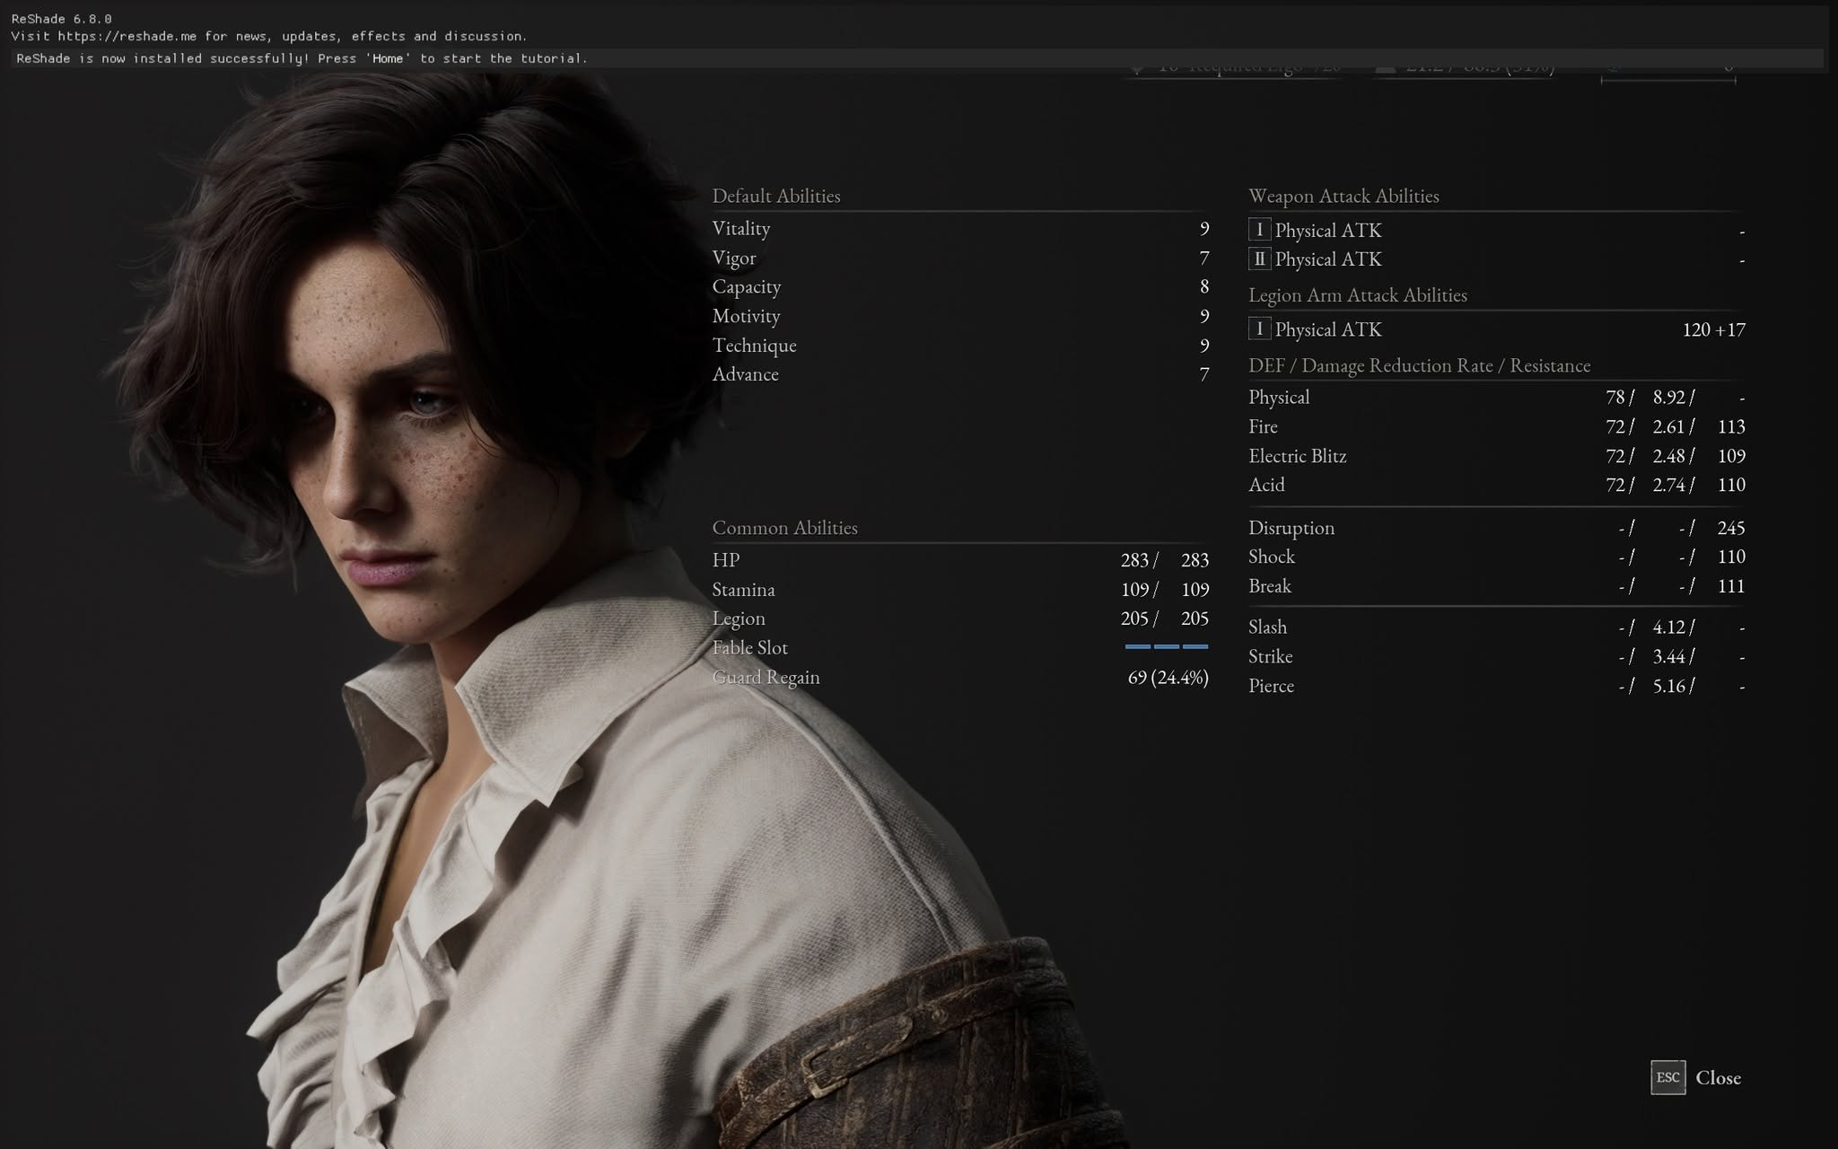Screen dimensions: 1838x1149
Task: Click the Close button label
Action: 1718,1078
